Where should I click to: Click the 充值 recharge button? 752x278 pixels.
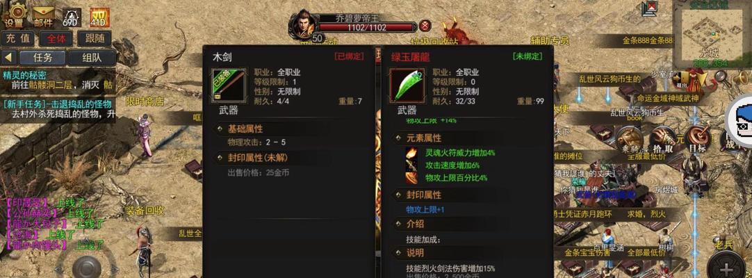click(x=18, y=39)
